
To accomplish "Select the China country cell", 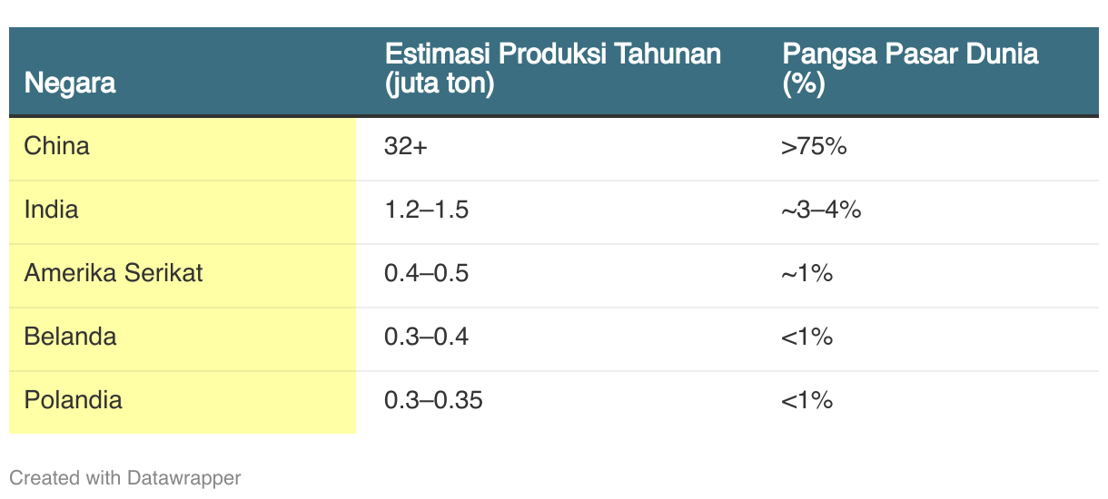I will (183, 148).
